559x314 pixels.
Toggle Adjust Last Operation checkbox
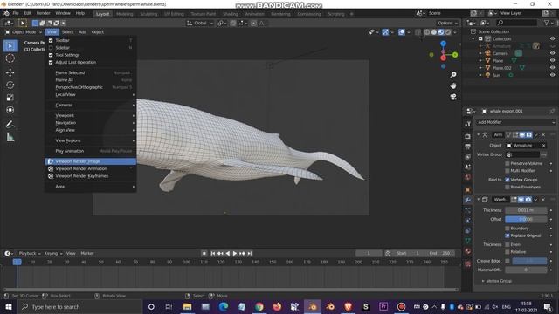(51, 62)
